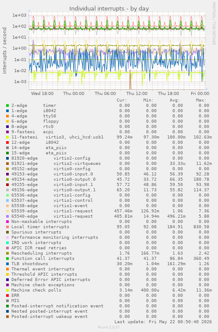Click the Machine check polls legend label
Viewport: 218px width, 332px height.
point(36,290)
